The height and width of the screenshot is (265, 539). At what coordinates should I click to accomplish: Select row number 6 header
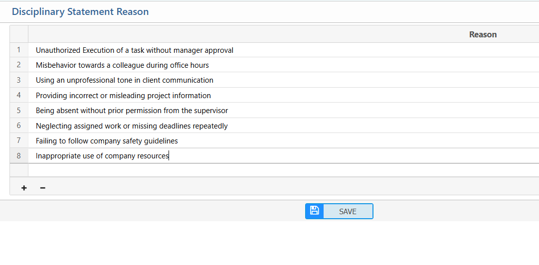[19, 126]
